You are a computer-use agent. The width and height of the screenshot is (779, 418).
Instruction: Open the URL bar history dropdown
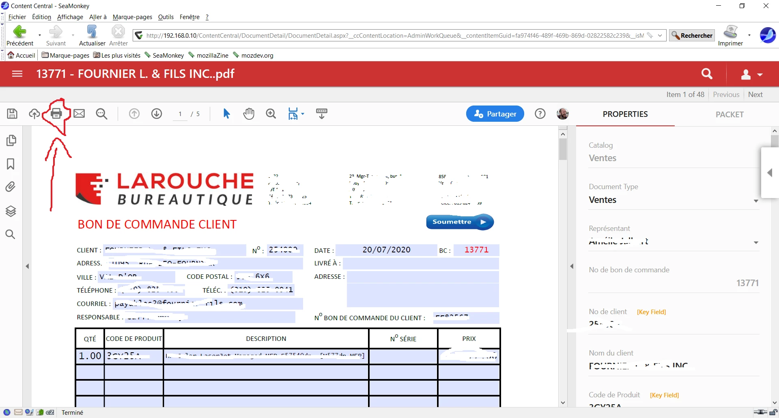[660, 35]
